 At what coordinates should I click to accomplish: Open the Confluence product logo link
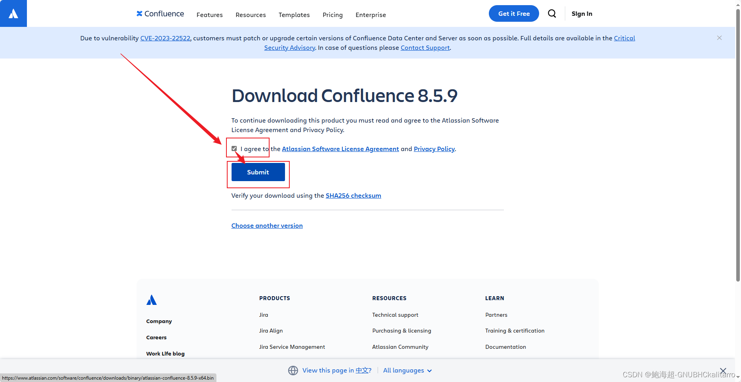tap(160, 14)
